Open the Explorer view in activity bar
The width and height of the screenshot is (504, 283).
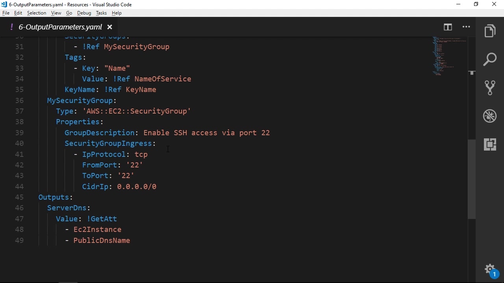click(490, 31)
